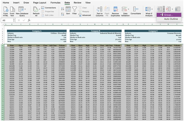Click the insert function fx icon
The width and height of the screenshot is (184, 121).
29,20
